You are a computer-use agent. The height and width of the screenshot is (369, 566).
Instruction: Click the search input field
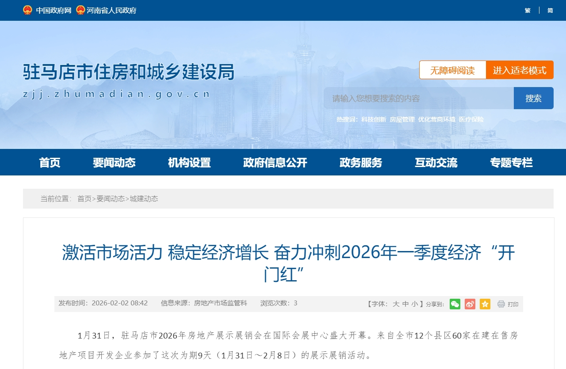pos(418,98)
